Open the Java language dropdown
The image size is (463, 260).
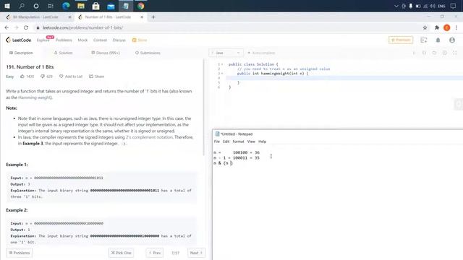226,53
